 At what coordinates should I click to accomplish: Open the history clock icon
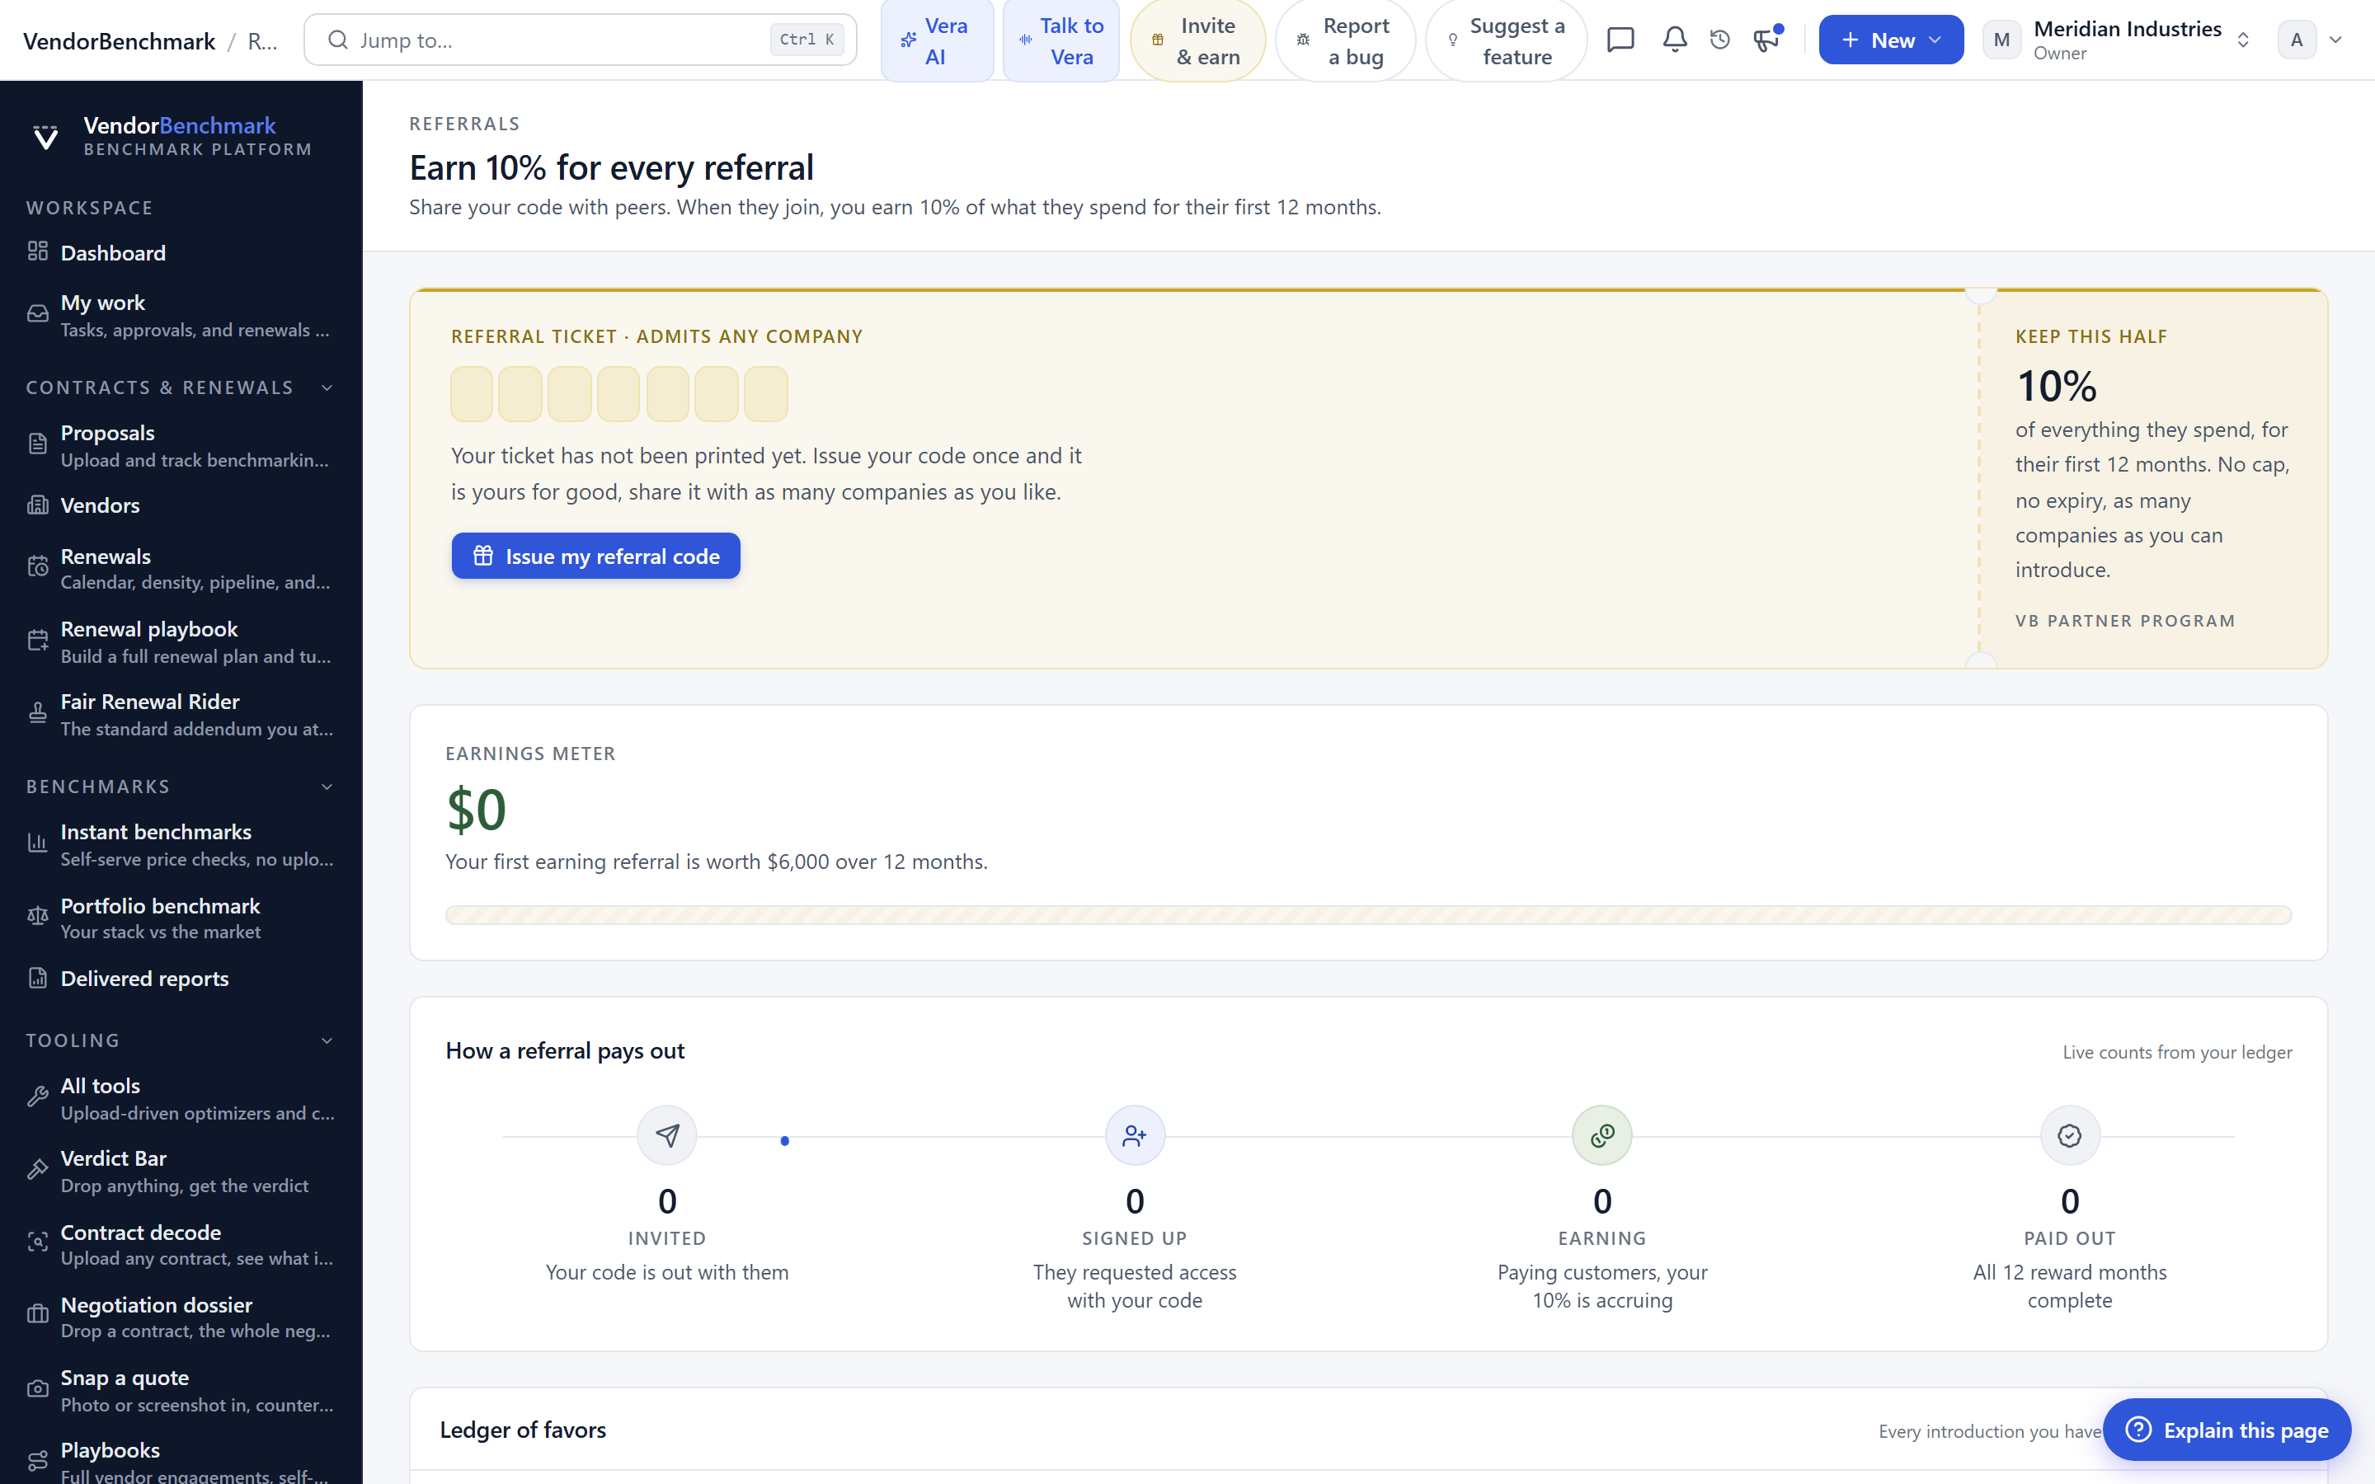[x=1719, y=40]
